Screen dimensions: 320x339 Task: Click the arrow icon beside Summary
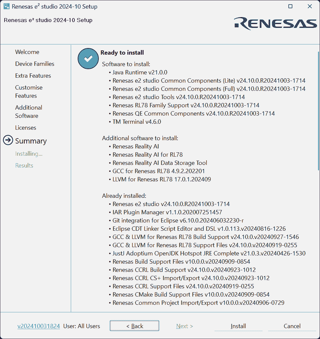[x=8, y=141]
